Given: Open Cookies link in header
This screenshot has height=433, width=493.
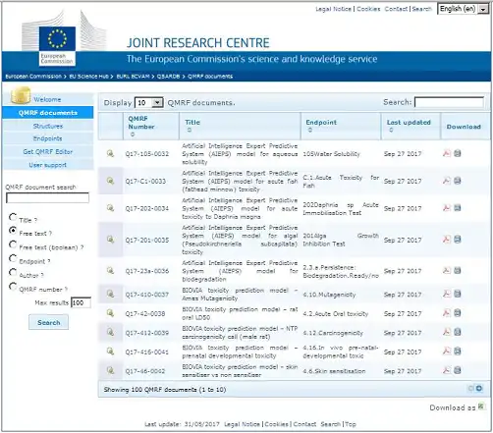Looking at the screenshot, I should 368,9.
